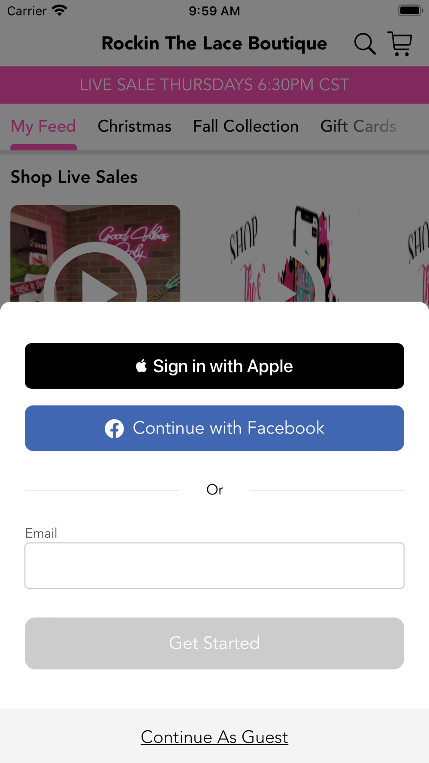Open the shopping cart icon
Image resolution: width=429 pixels, height=763 pixels.
pyautogui.click(x=400, y=44)
